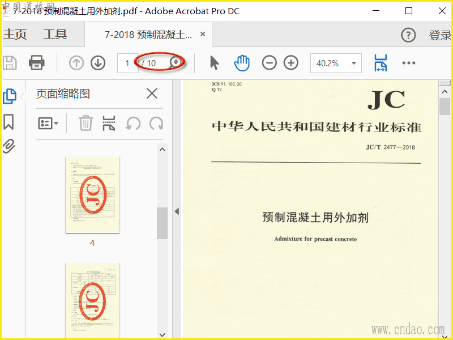Select page 4 thumbnail
Screen dimensions: 453x340
[92, 194]
